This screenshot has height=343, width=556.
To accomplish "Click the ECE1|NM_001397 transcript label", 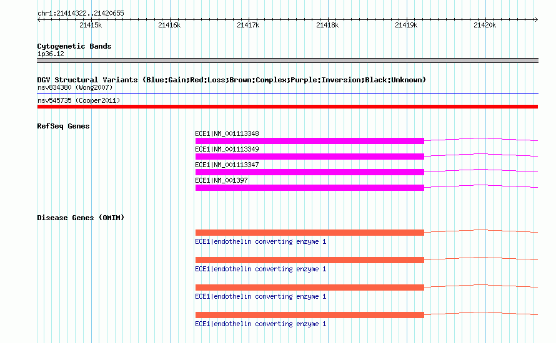I will pos(221,180).
